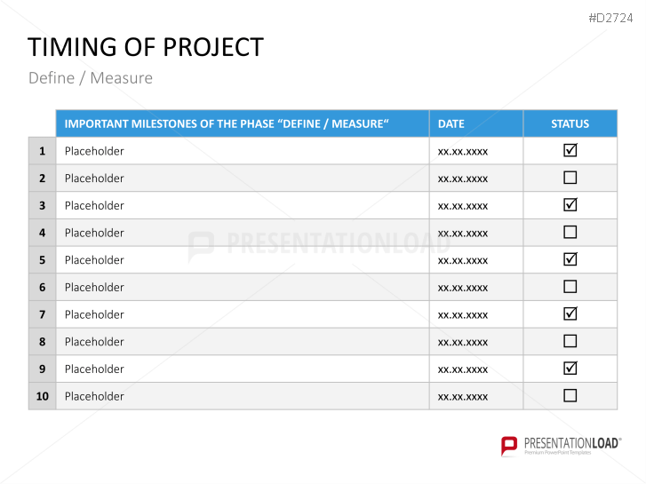646x484 pixels.
Task: Check the status box for row 2
Action: point(570,178)
